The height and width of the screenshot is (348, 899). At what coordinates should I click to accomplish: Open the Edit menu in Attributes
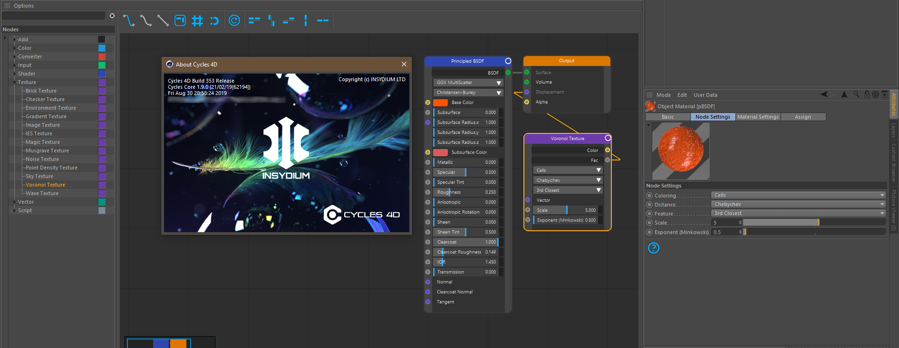point(682,95)
